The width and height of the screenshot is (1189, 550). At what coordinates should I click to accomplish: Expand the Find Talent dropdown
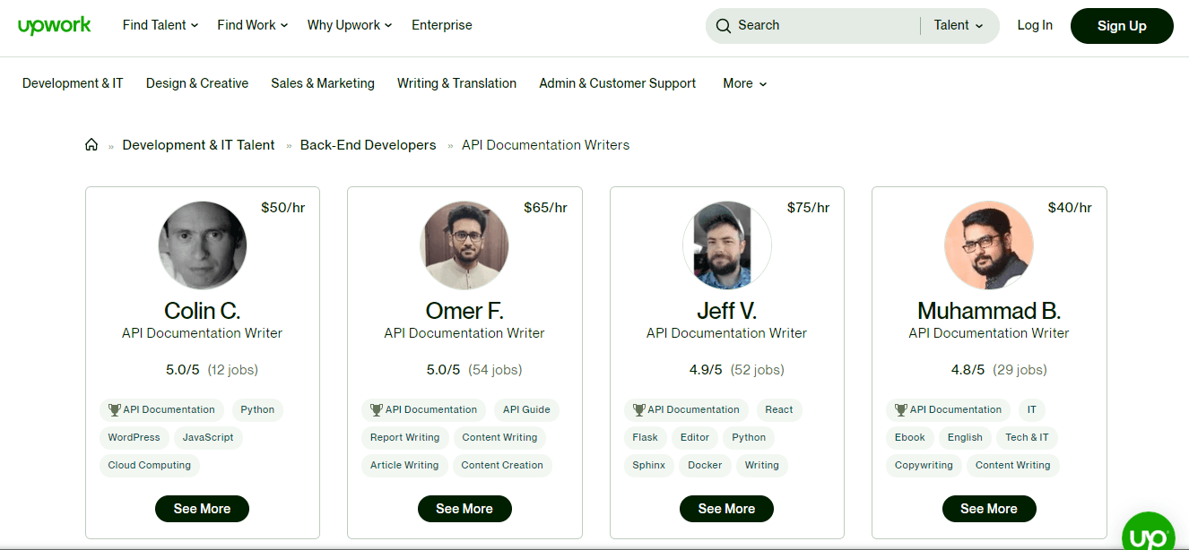[x=161, y=25]
